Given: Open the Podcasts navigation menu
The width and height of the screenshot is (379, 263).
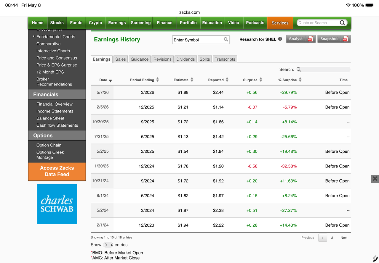Looking at the screenshot, I should [x=255, y=23].
